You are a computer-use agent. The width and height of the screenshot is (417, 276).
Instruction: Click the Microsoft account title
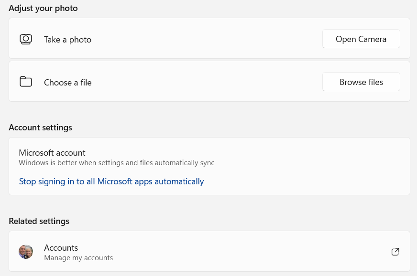pyautogui.click(x=52, y=153)
